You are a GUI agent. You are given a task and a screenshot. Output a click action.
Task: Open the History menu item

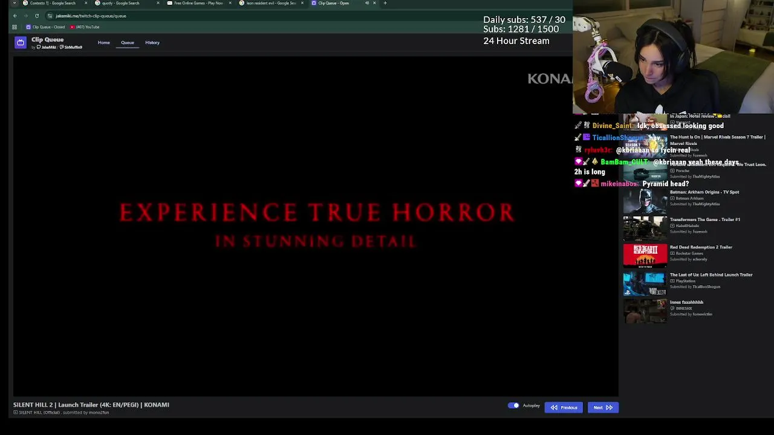[x=152, y=42]
